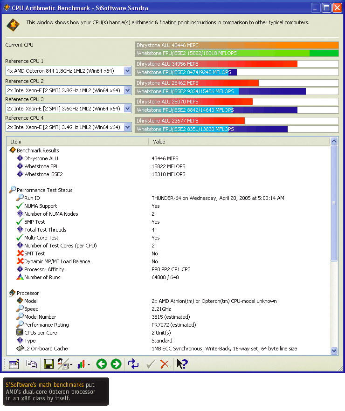
Task: Click the Copy to clipboard toolbar icon
Action: 32,364
